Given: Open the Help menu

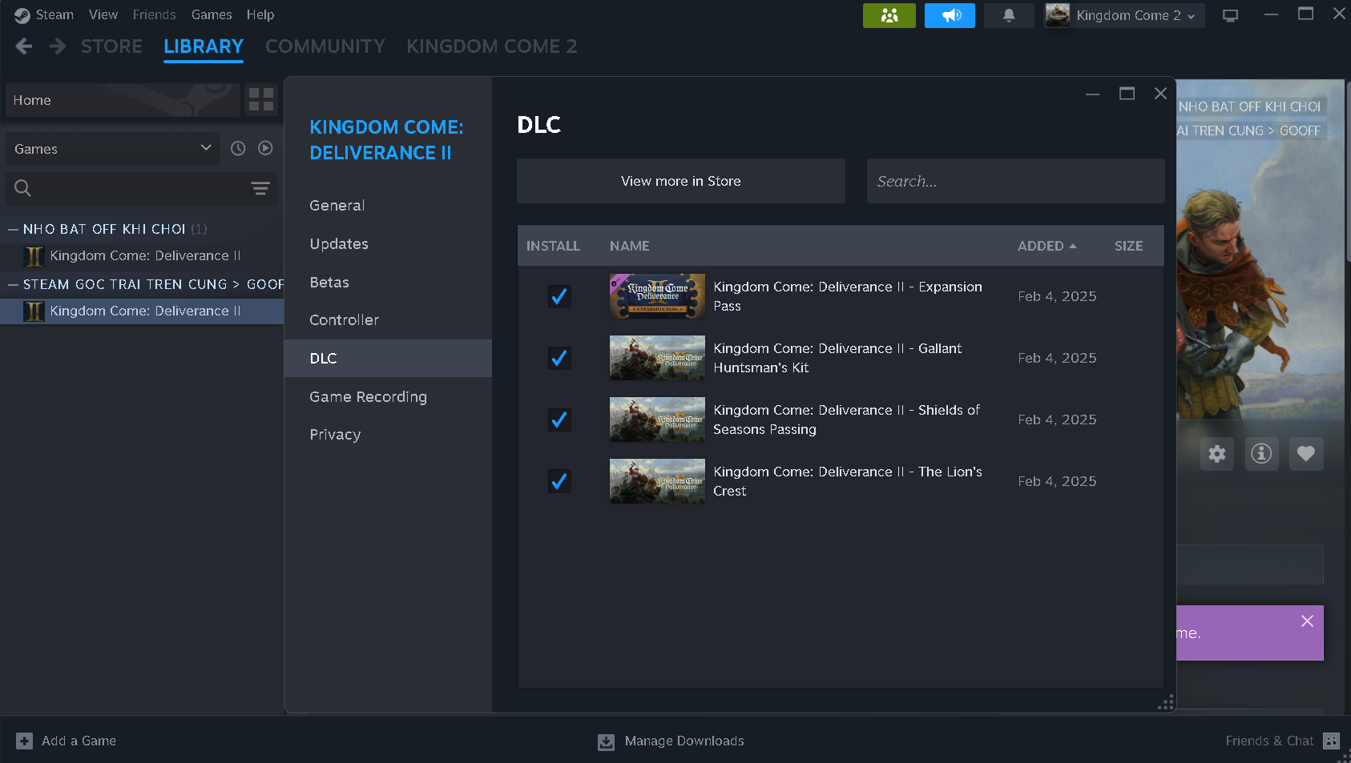Looking at the screenshot, I should tap(260, 14).
